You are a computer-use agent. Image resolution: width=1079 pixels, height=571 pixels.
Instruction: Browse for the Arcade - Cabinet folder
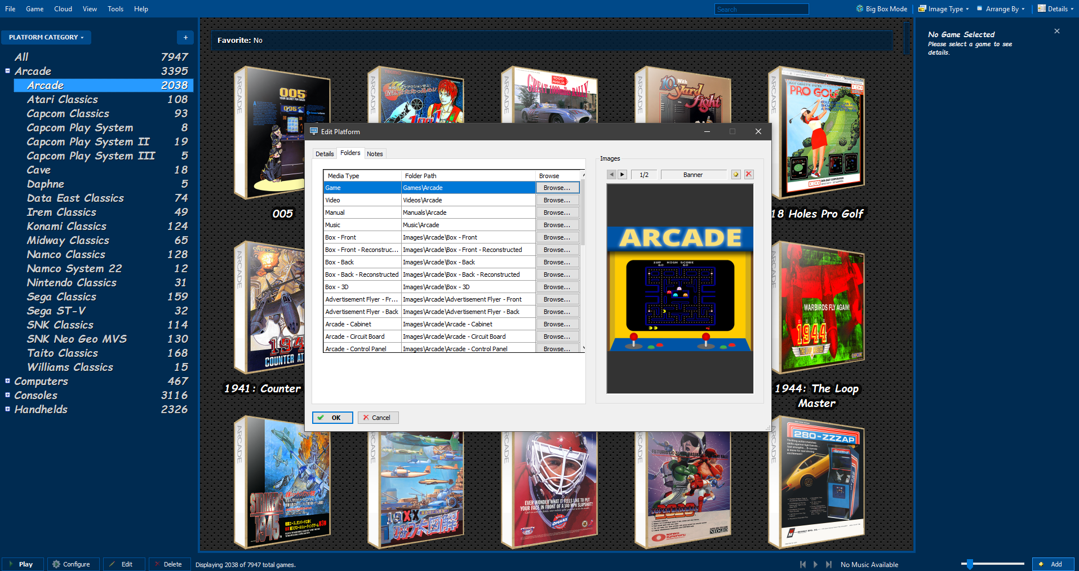pos(557,324)
